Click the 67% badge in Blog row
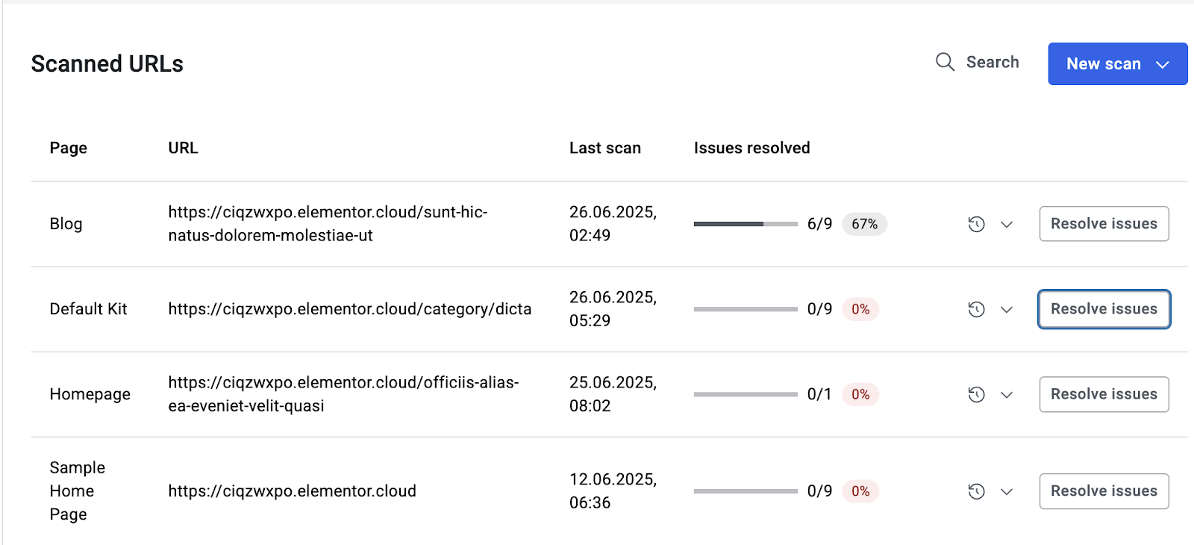The height and width of the screenshot is (545, 1194). coord(864,224)
